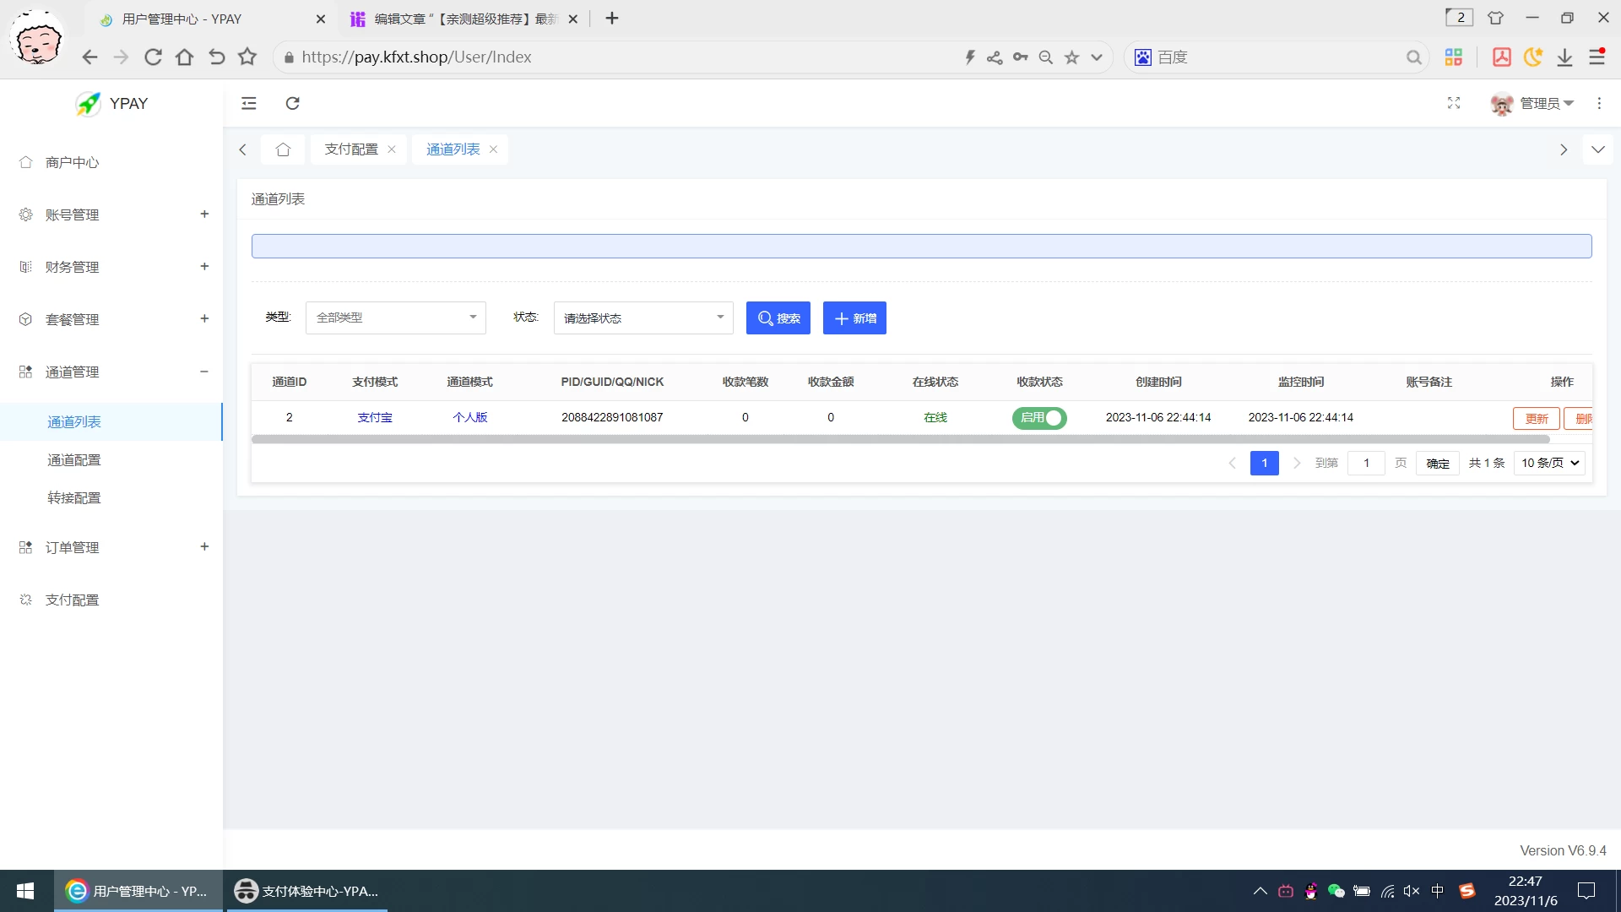Expand the 财务管理 menu
The image size is (1621, 912).
pyautogui.click(x=111, y=267)
